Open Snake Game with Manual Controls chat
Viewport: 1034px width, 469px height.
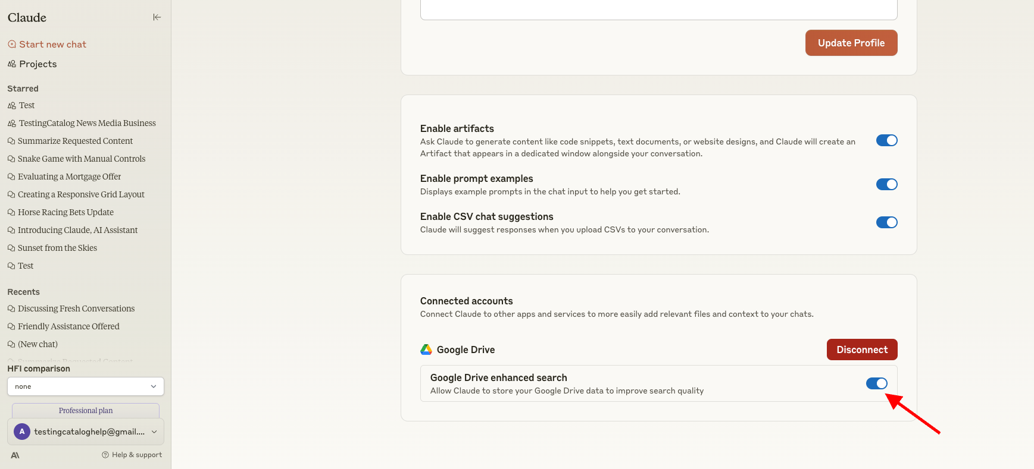(x=82, y=159)
